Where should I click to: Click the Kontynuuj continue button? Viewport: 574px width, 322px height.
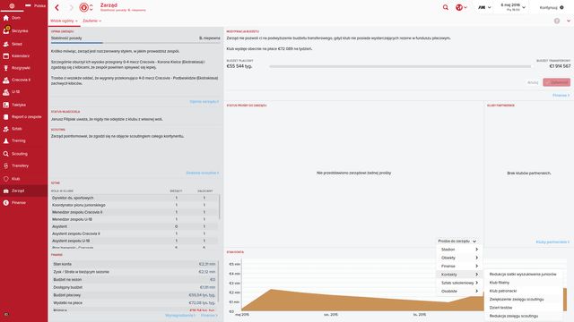(552, 7)
